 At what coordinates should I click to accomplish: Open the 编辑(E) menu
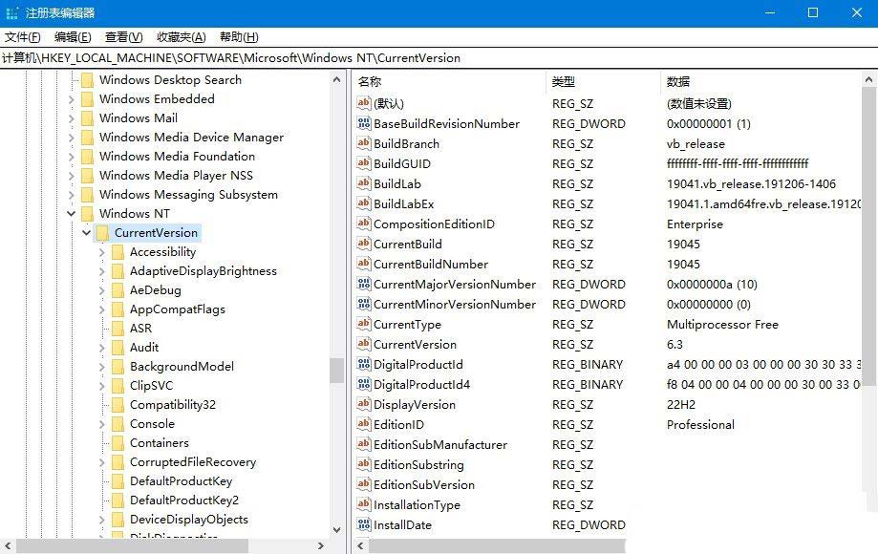[73, 37]
